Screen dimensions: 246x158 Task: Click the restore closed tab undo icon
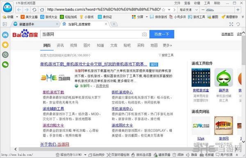coord(238,24)
